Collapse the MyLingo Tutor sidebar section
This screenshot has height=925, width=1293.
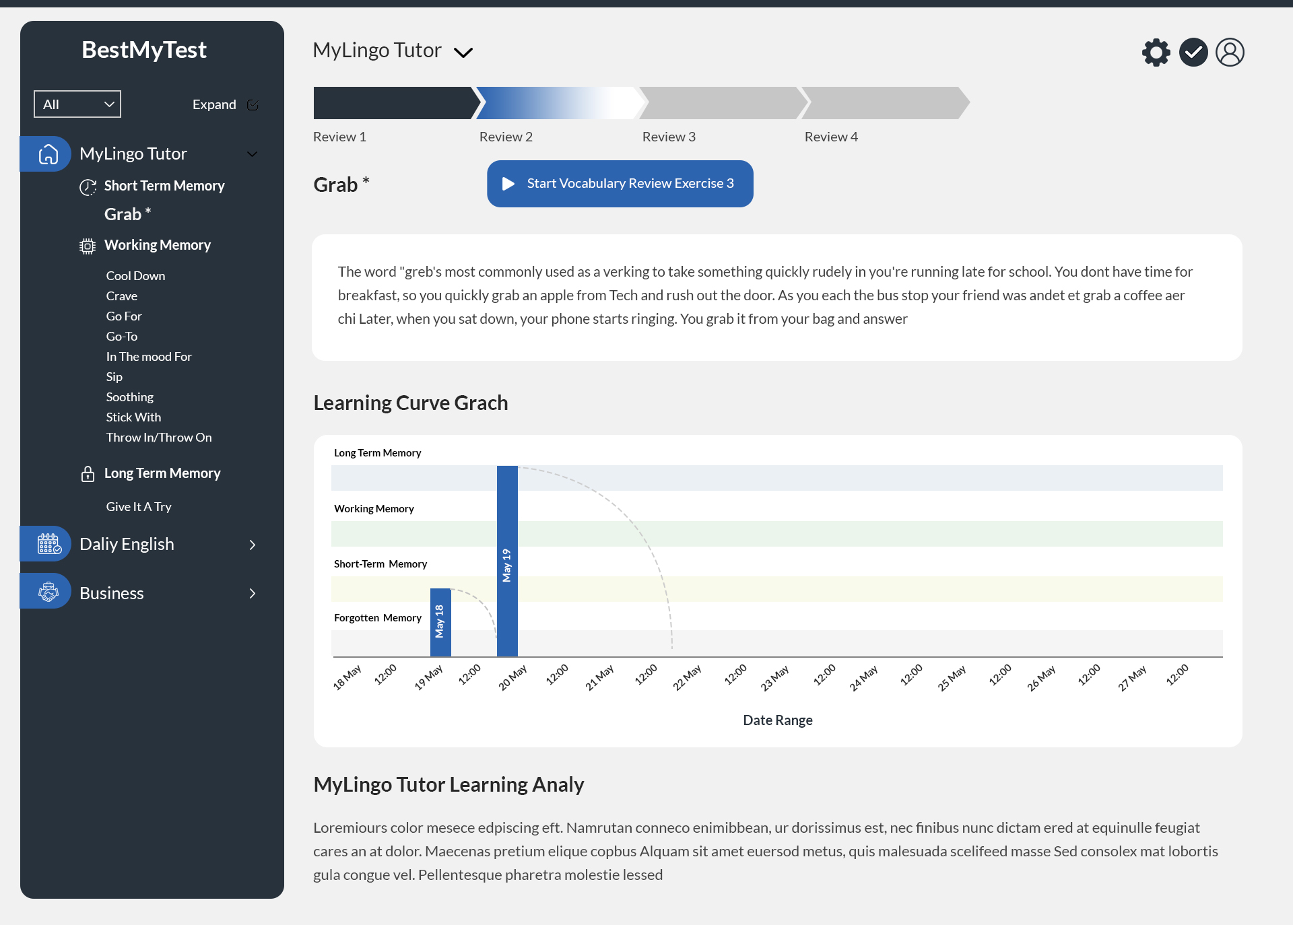point(253,154)
